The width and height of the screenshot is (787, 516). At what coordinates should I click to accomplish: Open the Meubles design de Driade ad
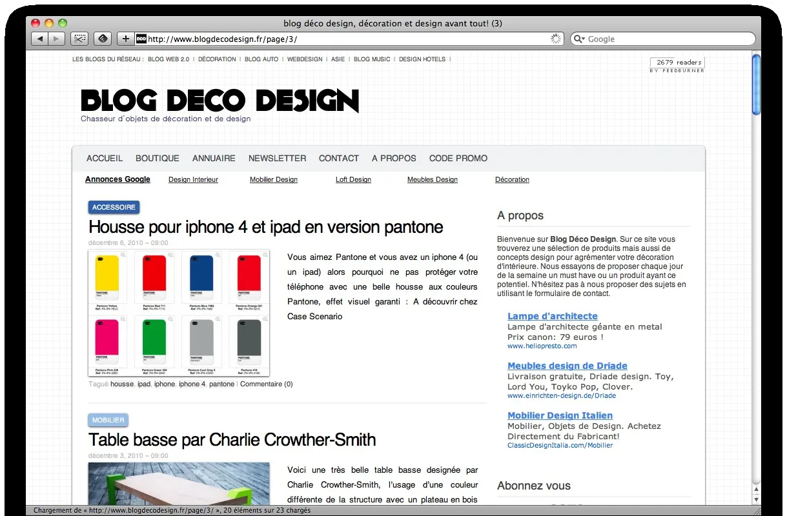(x=567, y=366)
